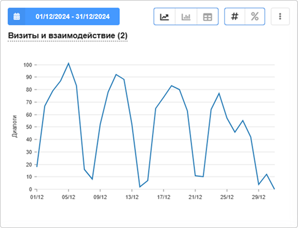
Task: Click the 01/12 x-axis label
Action: [x=37, y=196]
